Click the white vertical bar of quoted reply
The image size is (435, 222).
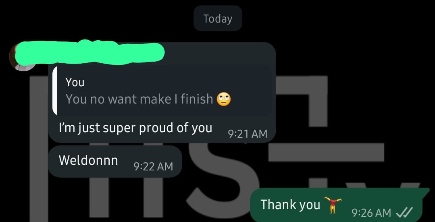point(55,90)
